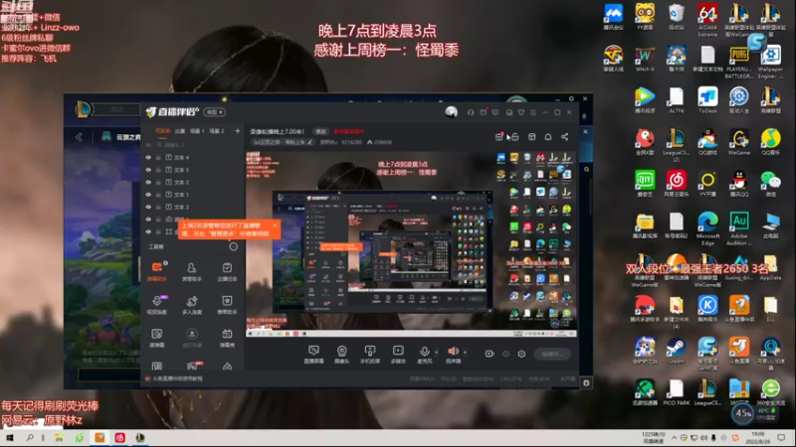Toggle the preview eye icon beside the settings gear
This screenshot has height=447, width=796.
tap(505, 354)
